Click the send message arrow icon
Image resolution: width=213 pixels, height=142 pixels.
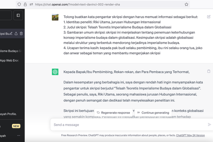210,125
